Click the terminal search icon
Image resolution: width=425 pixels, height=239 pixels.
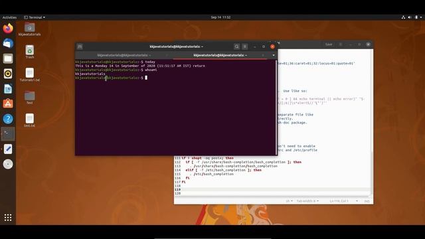pos(236,46)
